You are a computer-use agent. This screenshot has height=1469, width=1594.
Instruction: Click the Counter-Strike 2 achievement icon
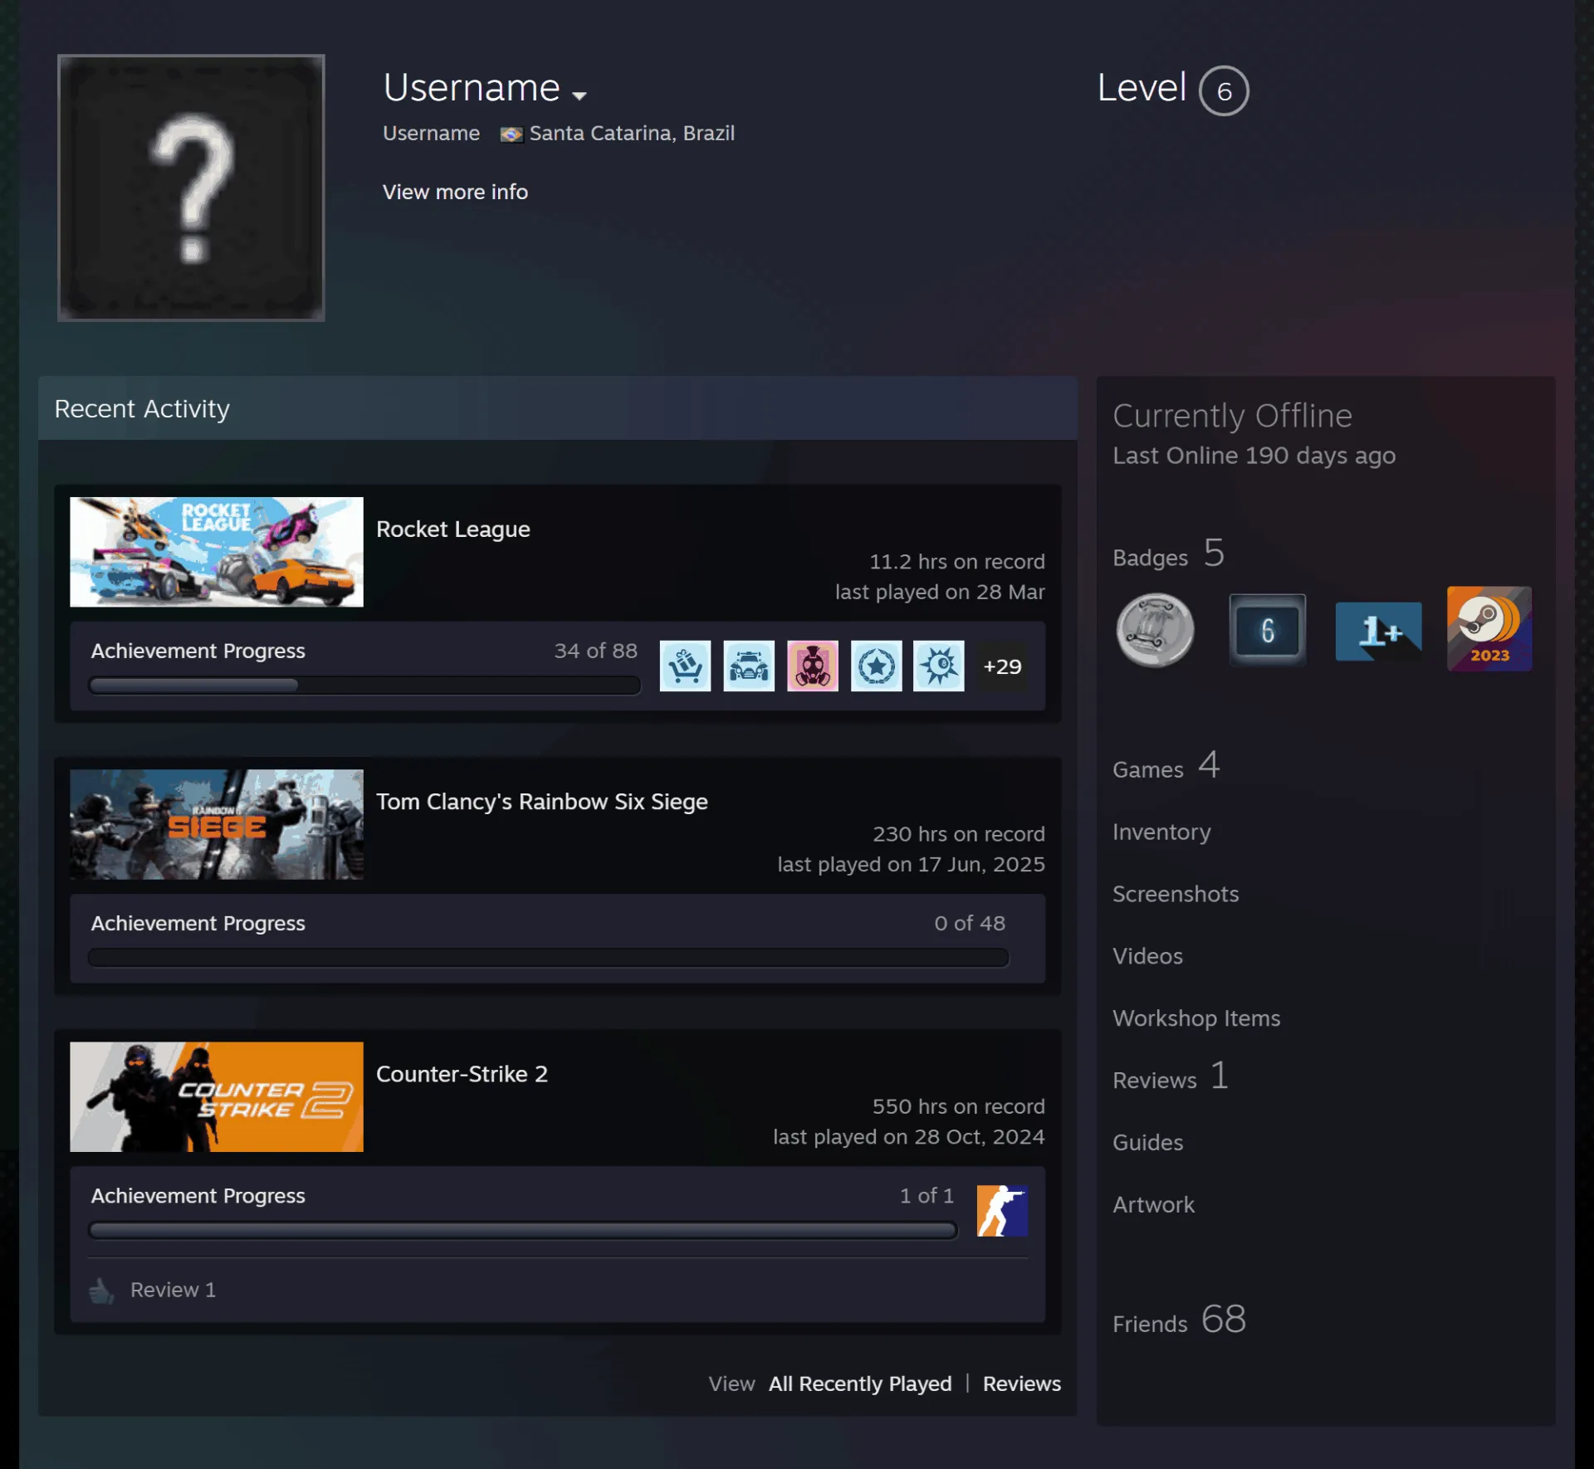(1002, 1211)
